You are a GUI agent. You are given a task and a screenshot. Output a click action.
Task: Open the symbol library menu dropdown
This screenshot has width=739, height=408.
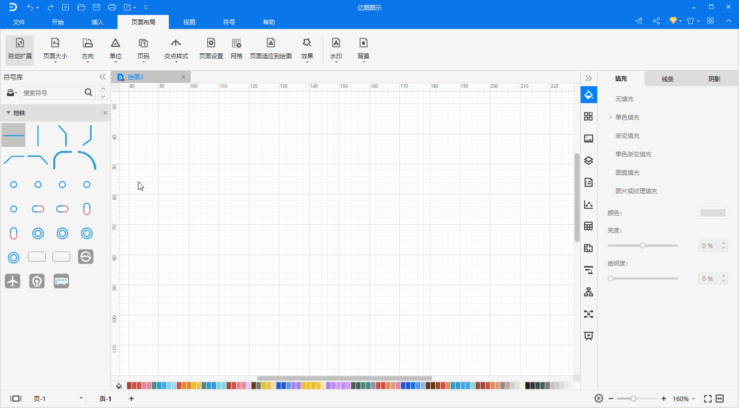coord(11,93)
